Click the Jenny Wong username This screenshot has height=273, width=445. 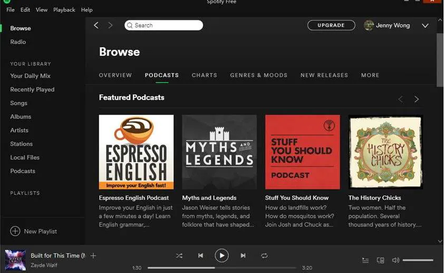[393, 25]
